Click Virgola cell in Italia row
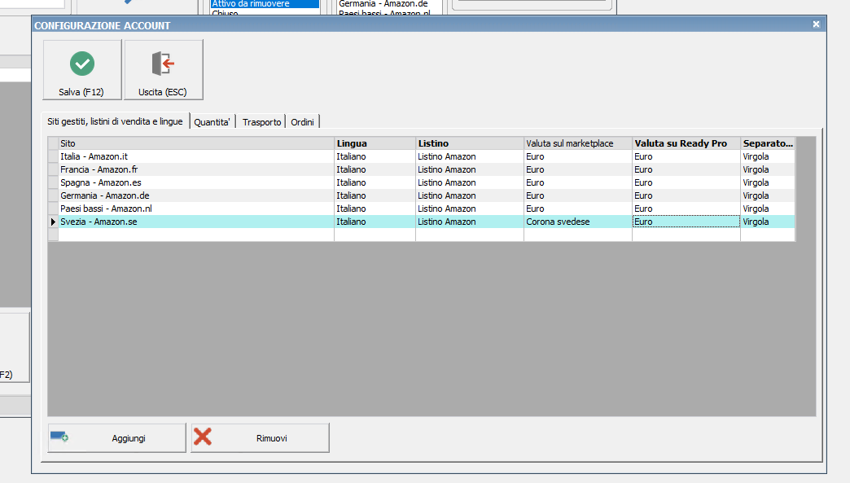850x483 pixels. (768, 156)
